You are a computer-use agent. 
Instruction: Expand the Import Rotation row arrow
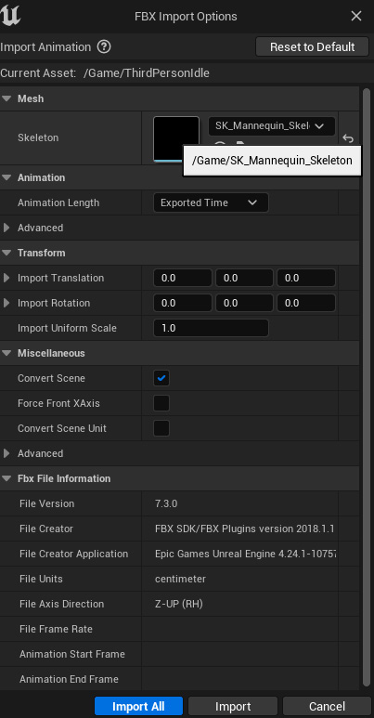pos(6,303)
